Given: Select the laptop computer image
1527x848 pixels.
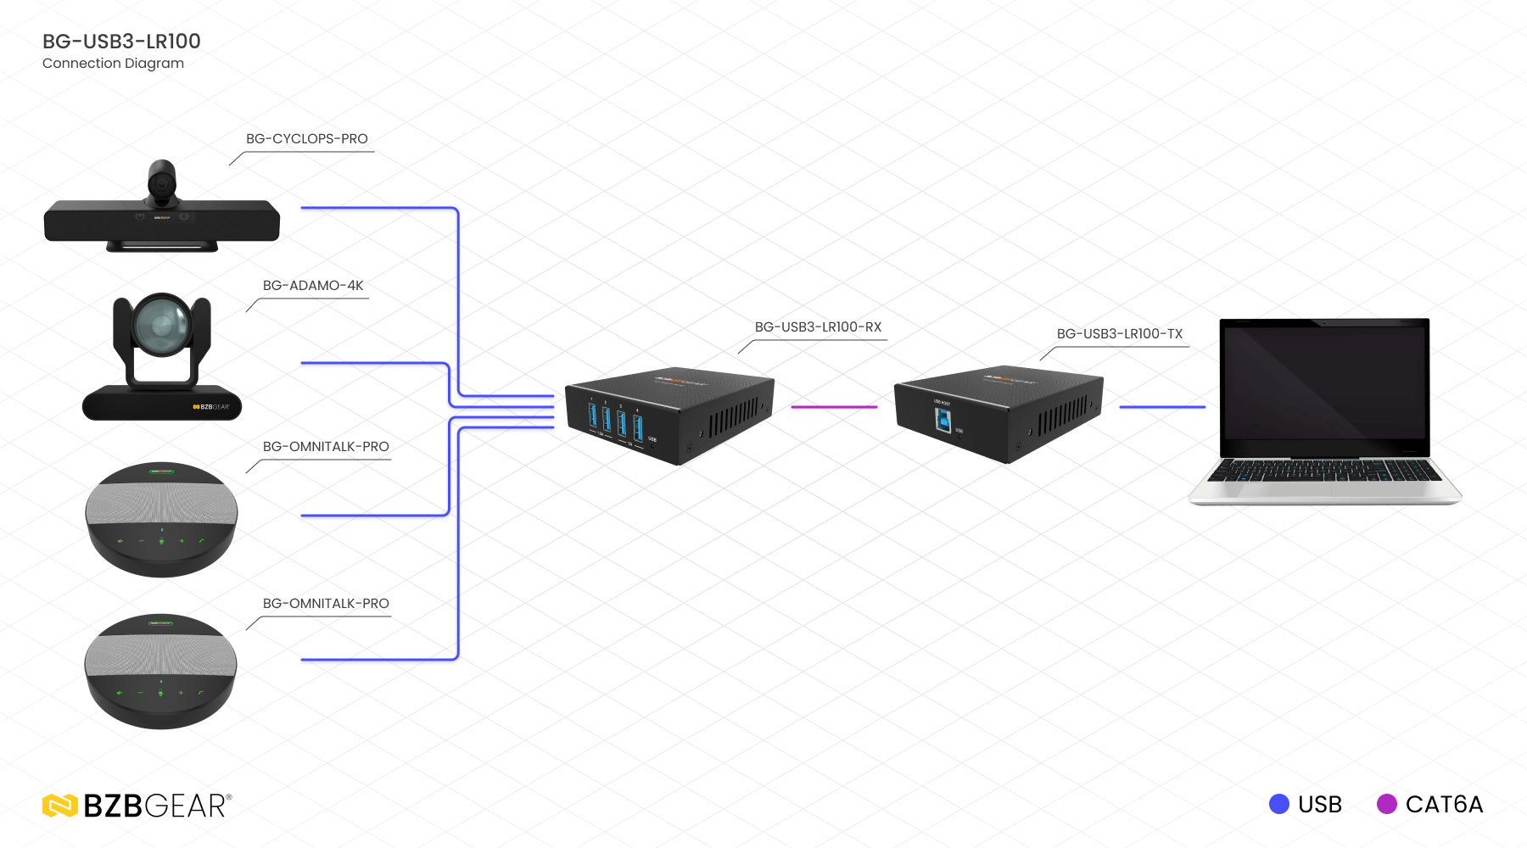Looking at the screenshot, I should 1324,410.
